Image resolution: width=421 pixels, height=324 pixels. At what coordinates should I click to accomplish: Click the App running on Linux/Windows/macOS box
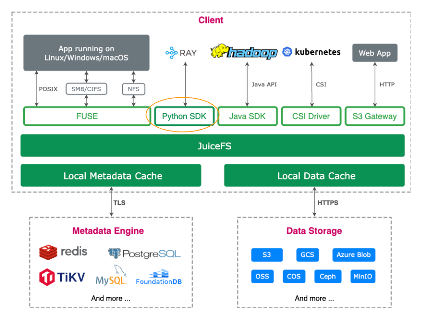tap(86, 53)
